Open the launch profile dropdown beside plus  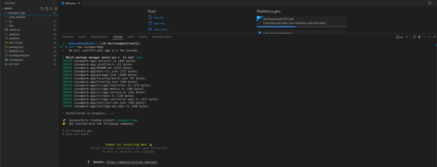click(410, 37)
